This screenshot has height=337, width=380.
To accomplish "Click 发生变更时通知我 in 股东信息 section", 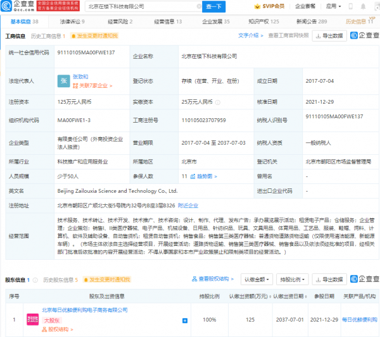I will [107, 279].
